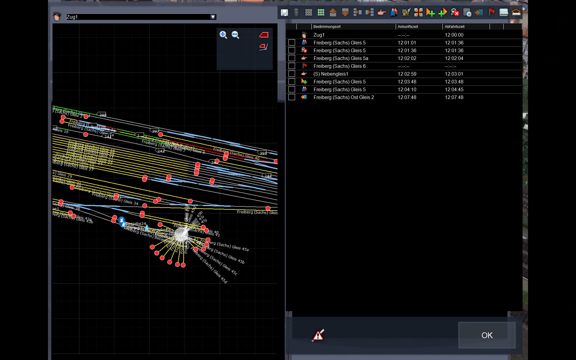
Task: Open the Zug1 train dropdown arrow
Action: pyautogui.click(x=213, y=17)
